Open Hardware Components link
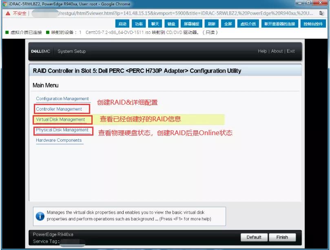Screen dimensions: 330x250 click(59, 140)
